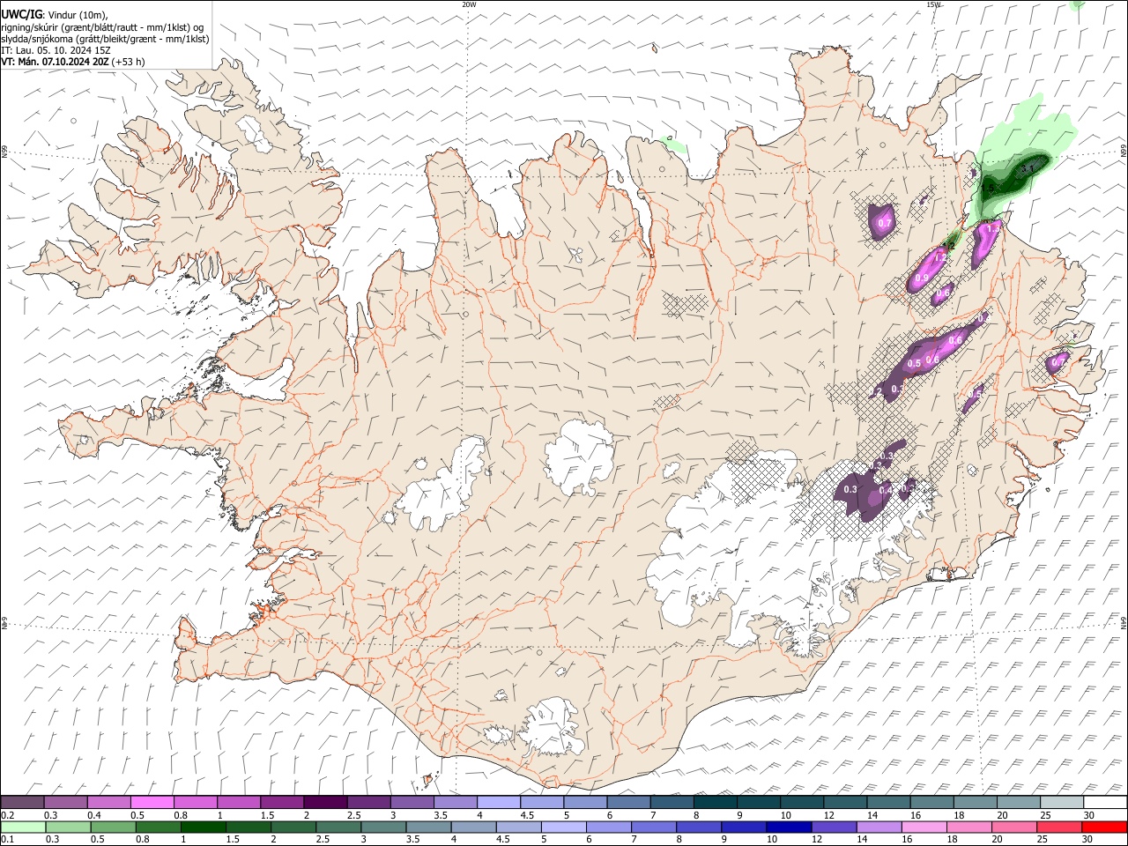The image size is (1128, 846).
Task: Click the dark purple snow swatch for 2–2.5 mm
Action: (324, 802)
